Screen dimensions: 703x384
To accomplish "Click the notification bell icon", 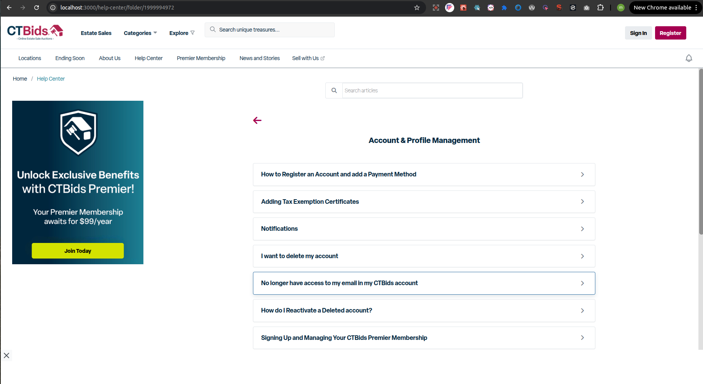I will point(689,58).
